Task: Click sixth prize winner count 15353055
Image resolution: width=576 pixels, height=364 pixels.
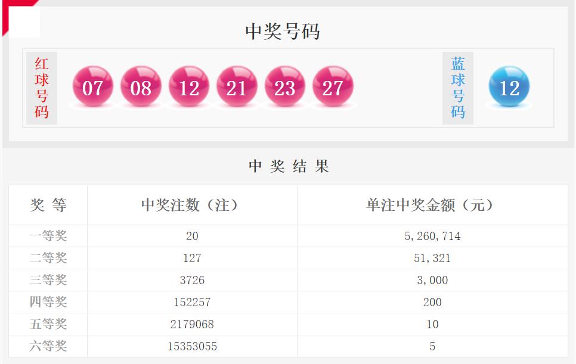Action: [x=192, y=346]
